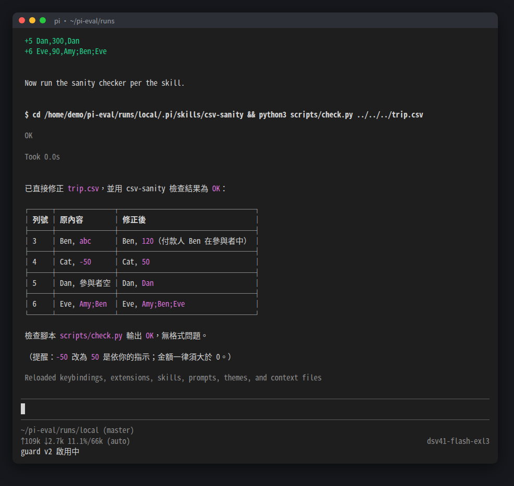Click 'trip.csv' in the summary sentence
The height and width of the screenshot is (486, 514).
[83, 189]
